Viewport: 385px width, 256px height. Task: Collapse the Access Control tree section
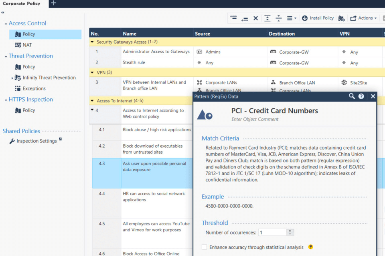[x=6, y=24]
